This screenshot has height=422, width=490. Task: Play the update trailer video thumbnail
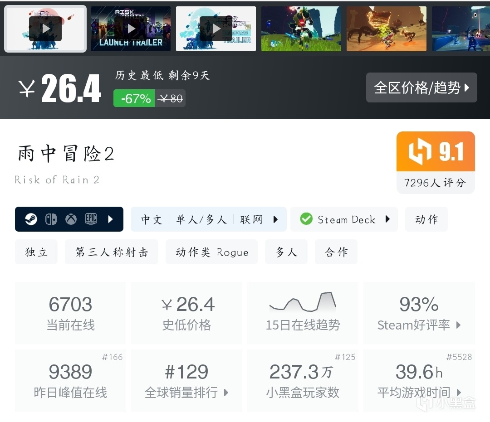click(216, 29)
